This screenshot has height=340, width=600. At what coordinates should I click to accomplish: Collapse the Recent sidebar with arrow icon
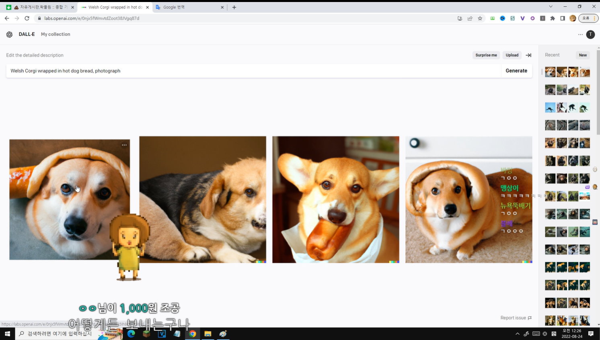click(x=528, y=55)
